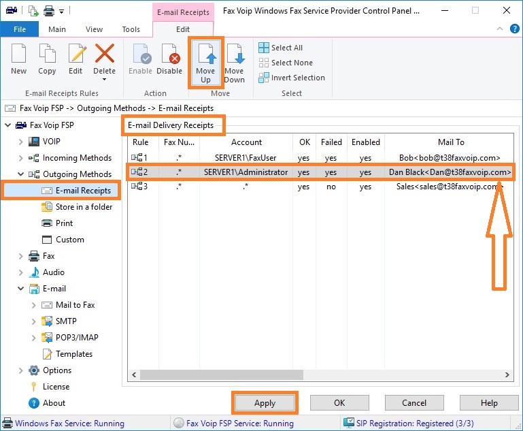This screenshot has width=523, height=431.
Task: Click the fax machine icon in quick access toolbar
Action: (x=12, y=10)
